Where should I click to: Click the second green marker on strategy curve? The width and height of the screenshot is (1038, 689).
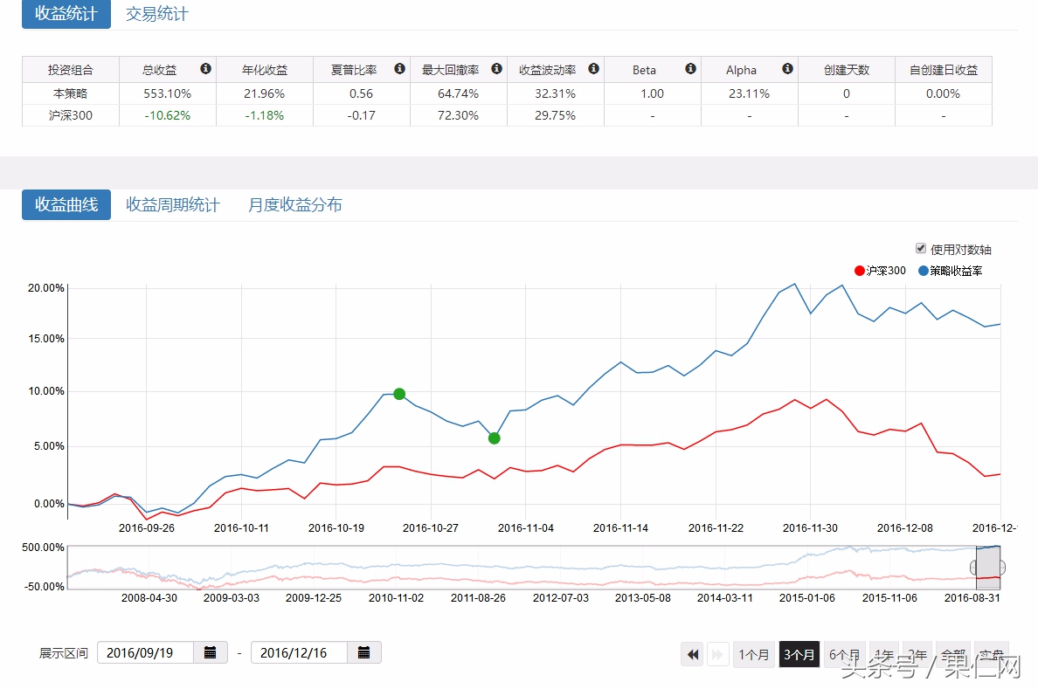point(494,438)
